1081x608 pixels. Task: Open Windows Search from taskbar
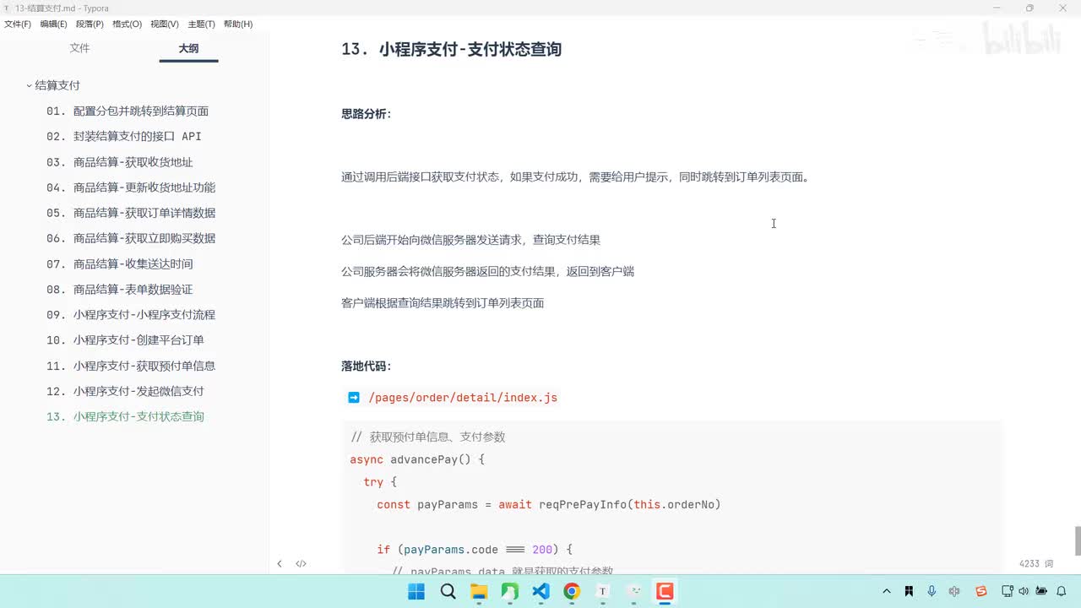pos(448,591)
